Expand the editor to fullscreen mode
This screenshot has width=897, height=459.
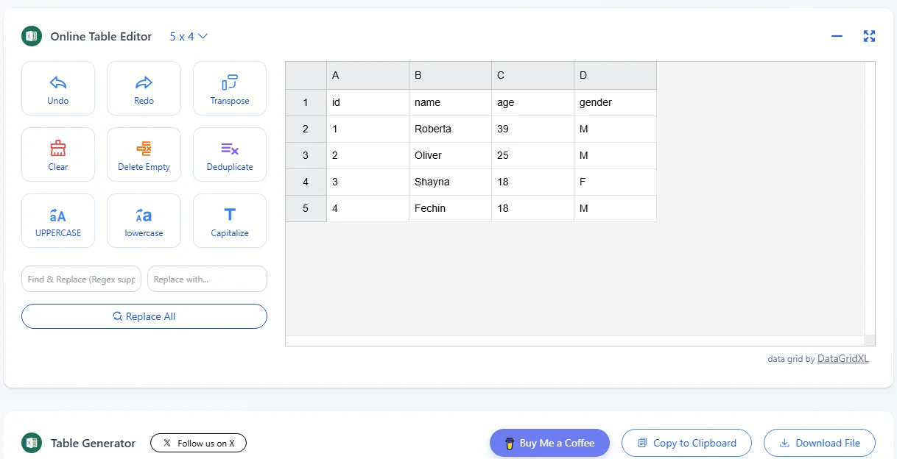[x=869, y=35]
